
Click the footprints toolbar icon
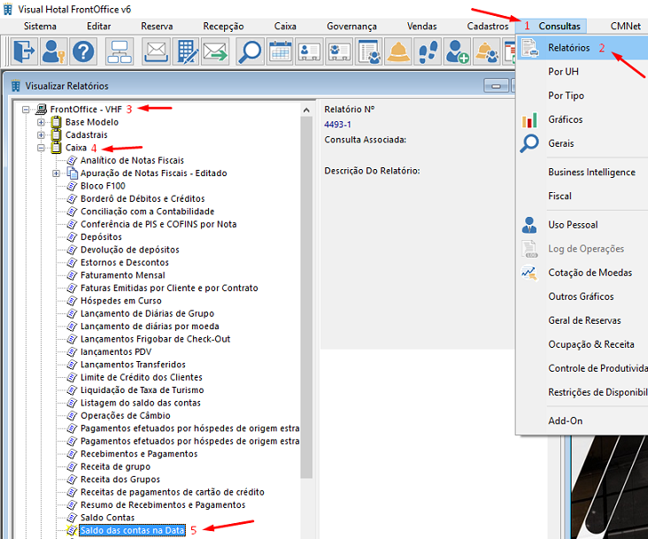click(x=428, y=51)
